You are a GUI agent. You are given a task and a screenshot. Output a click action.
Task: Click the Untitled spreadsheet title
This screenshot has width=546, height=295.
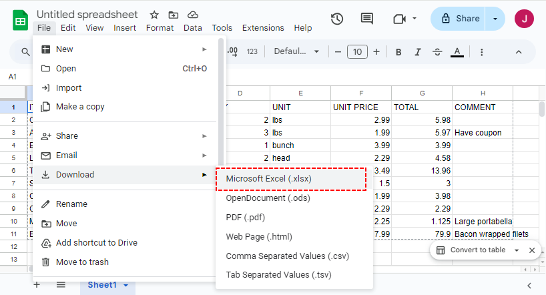pyautogui.click(x=87, y=14)
